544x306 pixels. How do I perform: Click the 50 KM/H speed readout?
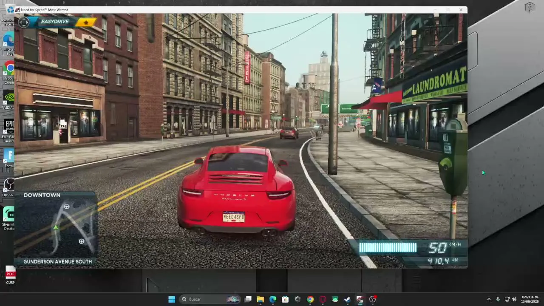(x=444, y=247)
